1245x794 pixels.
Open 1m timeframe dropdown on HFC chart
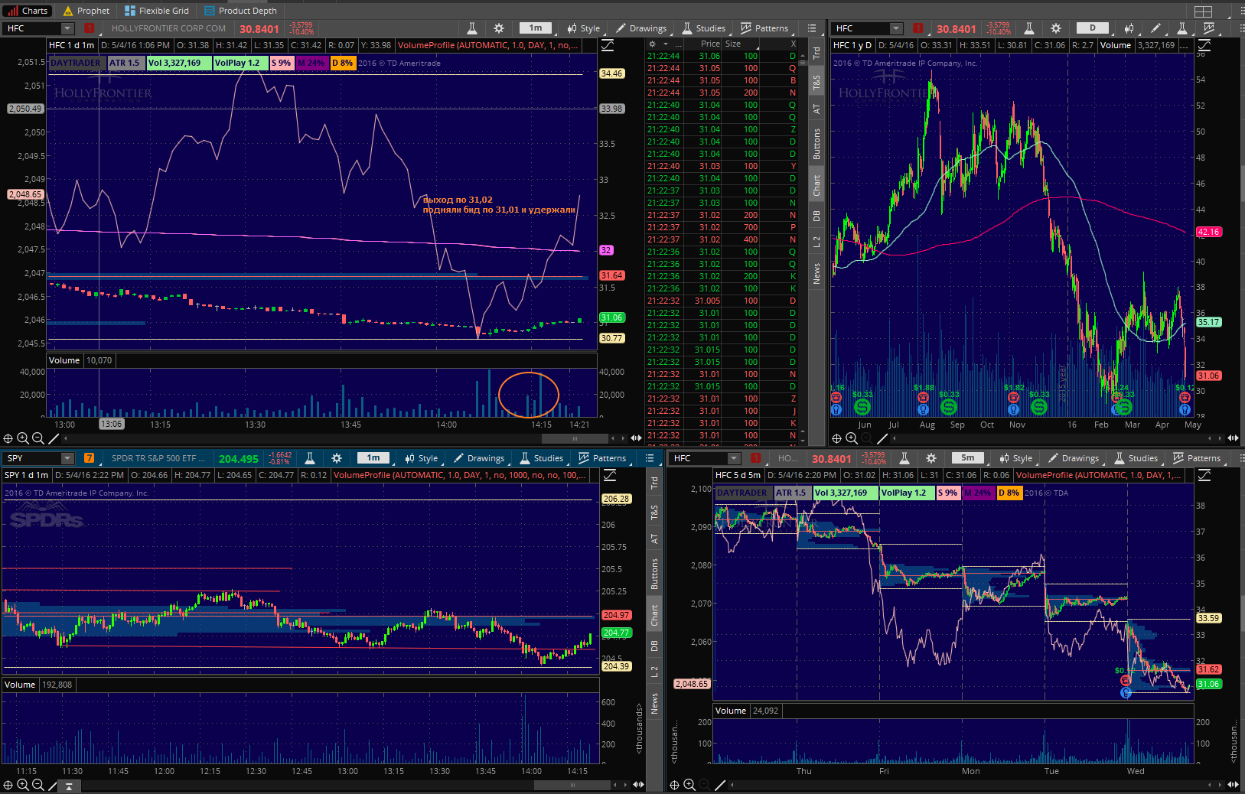pyautogui.click(x=536, y=28)
